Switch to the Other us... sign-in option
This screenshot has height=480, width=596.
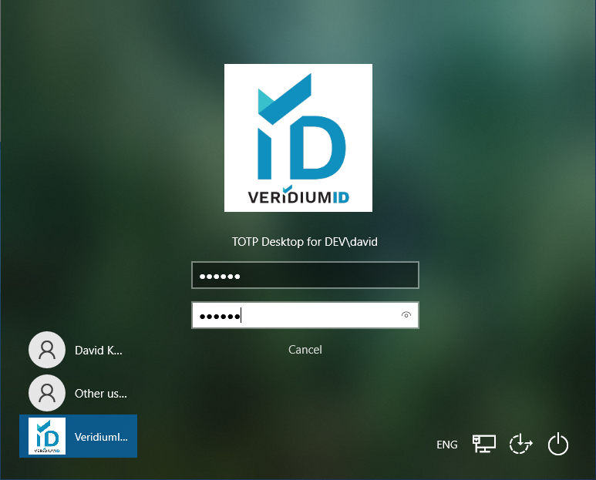point(100,394)
